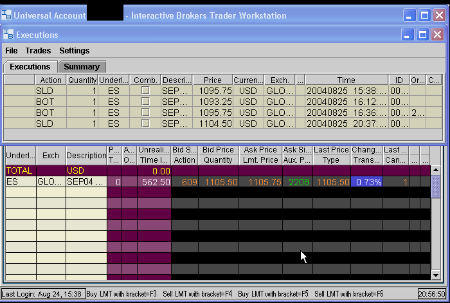Switch to the Summary tab
The height and width of the screenshot is (303, 450).
click(82, 67)
